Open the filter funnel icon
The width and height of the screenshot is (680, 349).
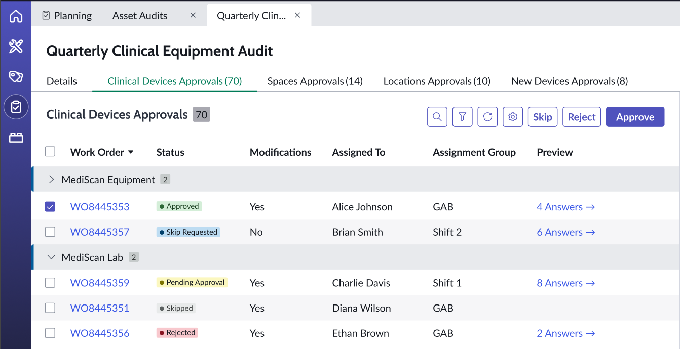pos(462,117)
